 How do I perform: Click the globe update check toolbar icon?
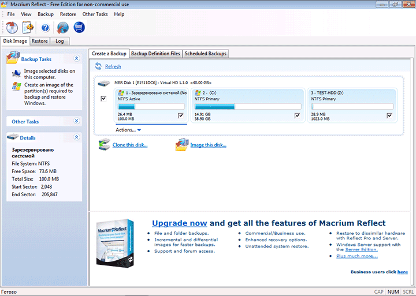(63, 28)
